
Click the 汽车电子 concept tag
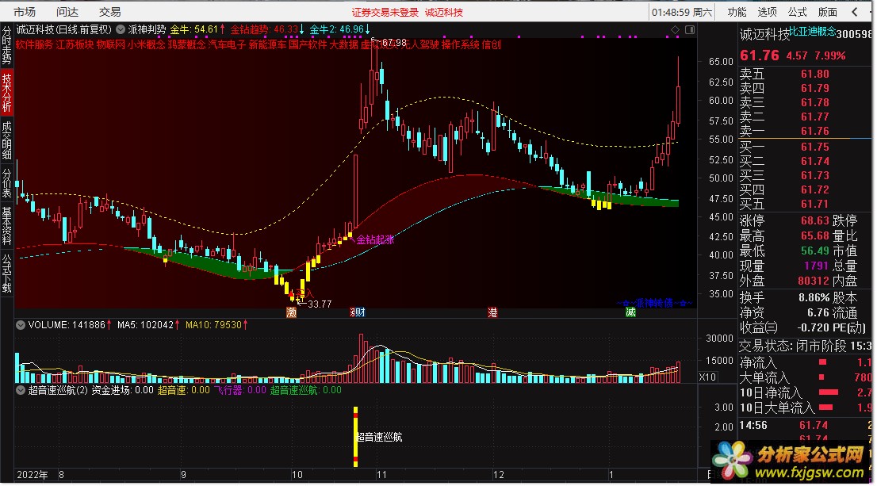pyautogui.click(x=227, y=44)
